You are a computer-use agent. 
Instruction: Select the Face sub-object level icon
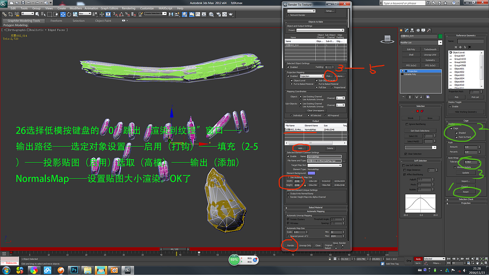tap(417, 111)
